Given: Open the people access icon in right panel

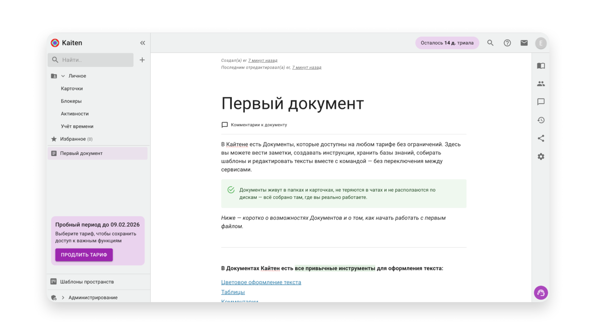Looking at the screenshot, I should pos(541,84).
